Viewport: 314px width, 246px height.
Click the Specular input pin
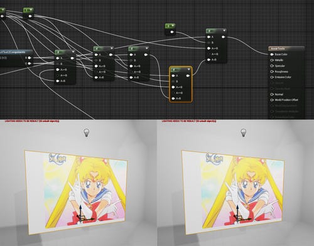(272, 66)
